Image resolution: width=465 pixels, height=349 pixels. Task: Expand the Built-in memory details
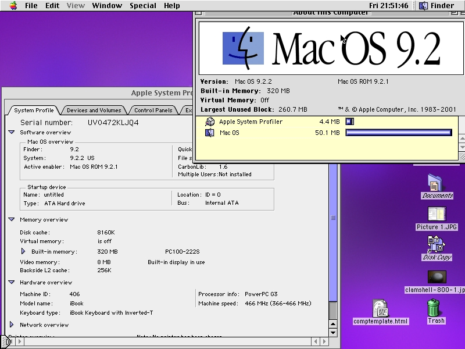point(23,251)
